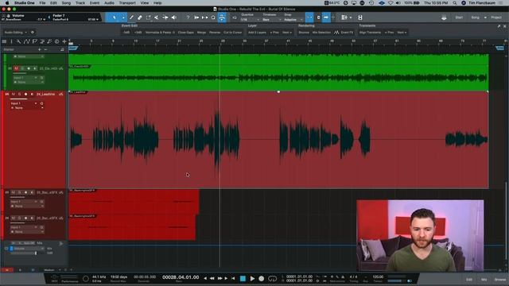Open Input 1 dropdown on green 23 track
Viewport: 509px width, 286px height.
pos(25,78)
